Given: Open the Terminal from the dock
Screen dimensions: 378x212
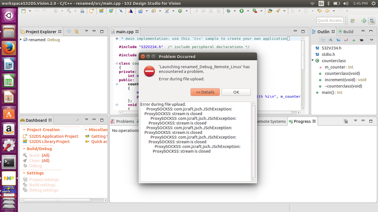Looking at the screenshot, I should coord(9,162).
